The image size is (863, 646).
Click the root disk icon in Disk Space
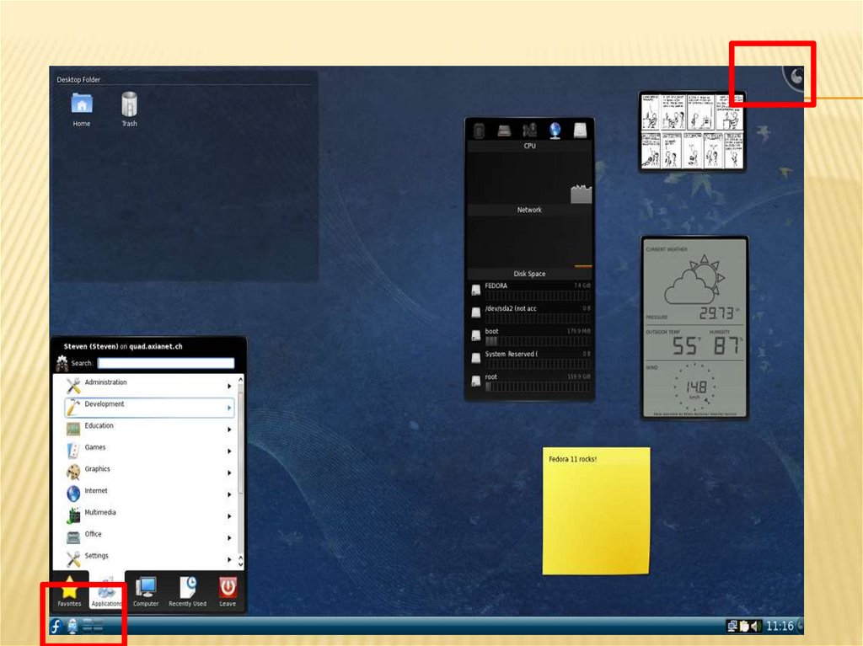coord(476,382)
